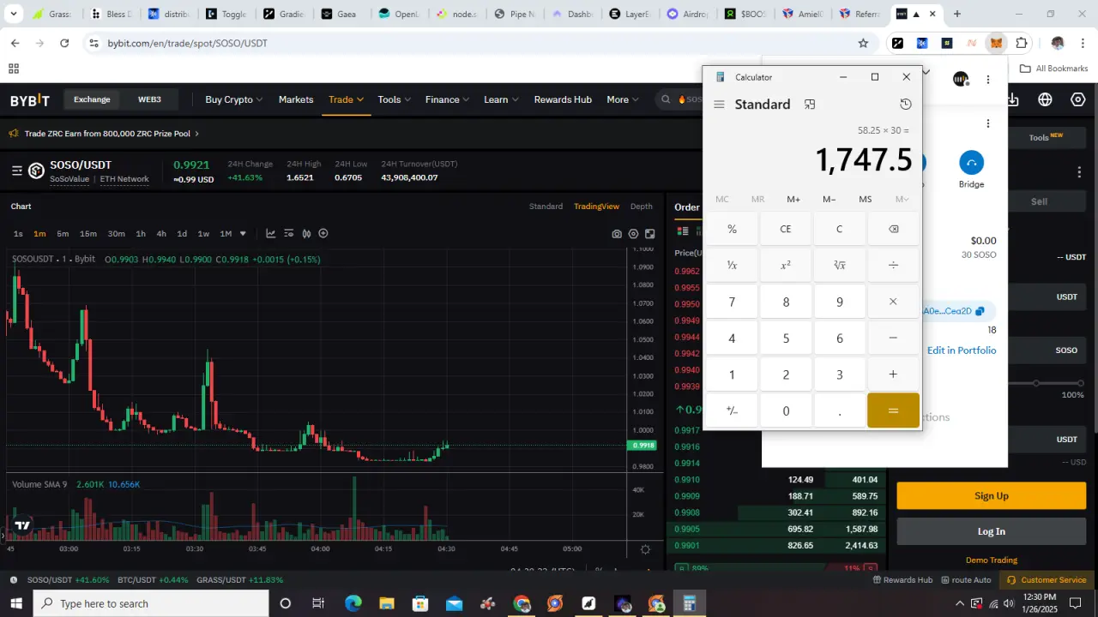Image resolution: width=1098 pixels, height=617 pixels.
Task: Toggle Calculator keep-on-top mode icon
Action: 809,105
